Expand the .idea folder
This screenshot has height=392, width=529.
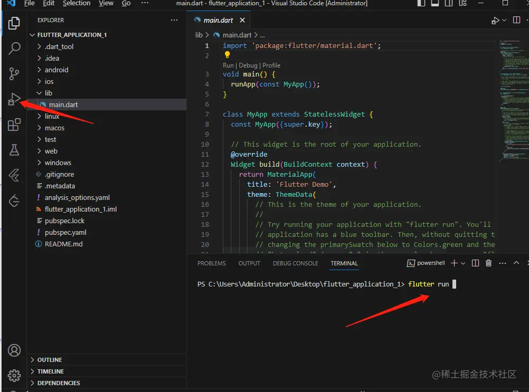coord(39,58)
